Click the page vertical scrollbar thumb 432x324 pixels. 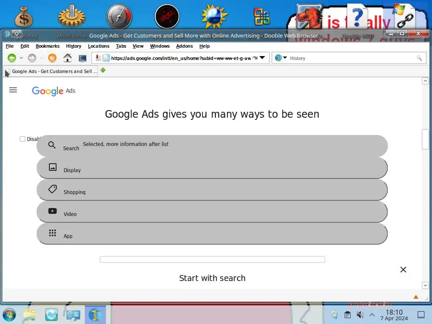(x=425, y=139)
